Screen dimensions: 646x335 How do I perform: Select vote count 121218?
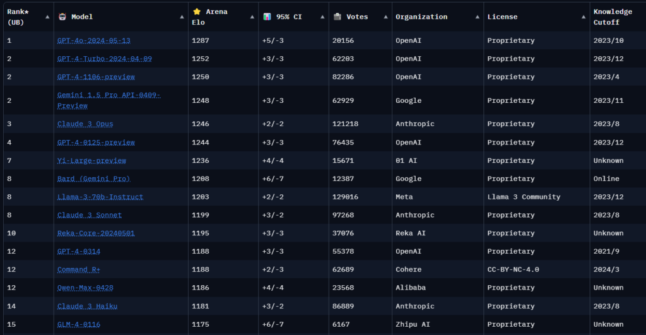tap(345, 124)
